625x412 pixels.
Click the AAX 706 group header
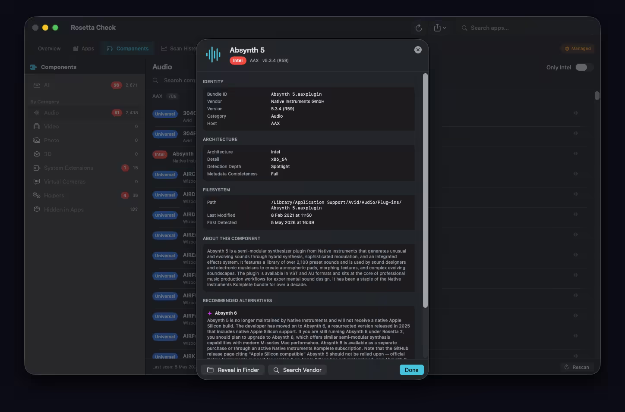[165, 96]
